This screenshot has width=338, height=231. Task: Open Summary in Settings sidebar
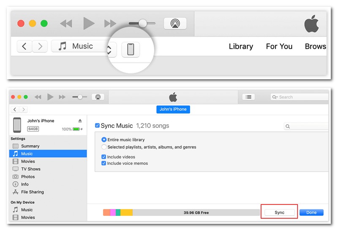pos(48,146)
